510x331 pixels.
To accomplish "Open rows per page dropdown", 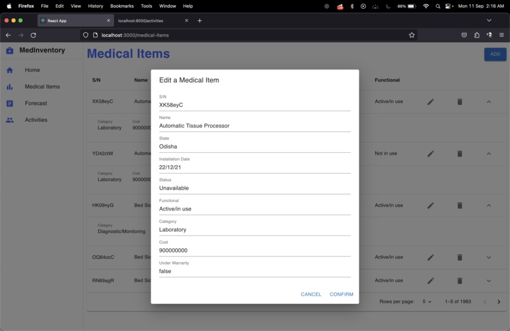I will 426,301.
